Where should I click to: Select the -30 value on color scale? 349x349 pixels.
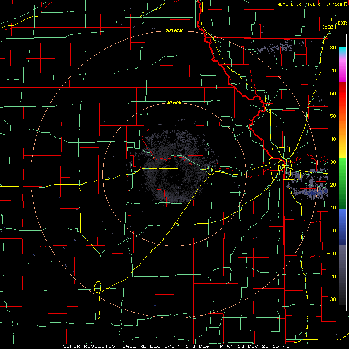click(x=332, y=299)
